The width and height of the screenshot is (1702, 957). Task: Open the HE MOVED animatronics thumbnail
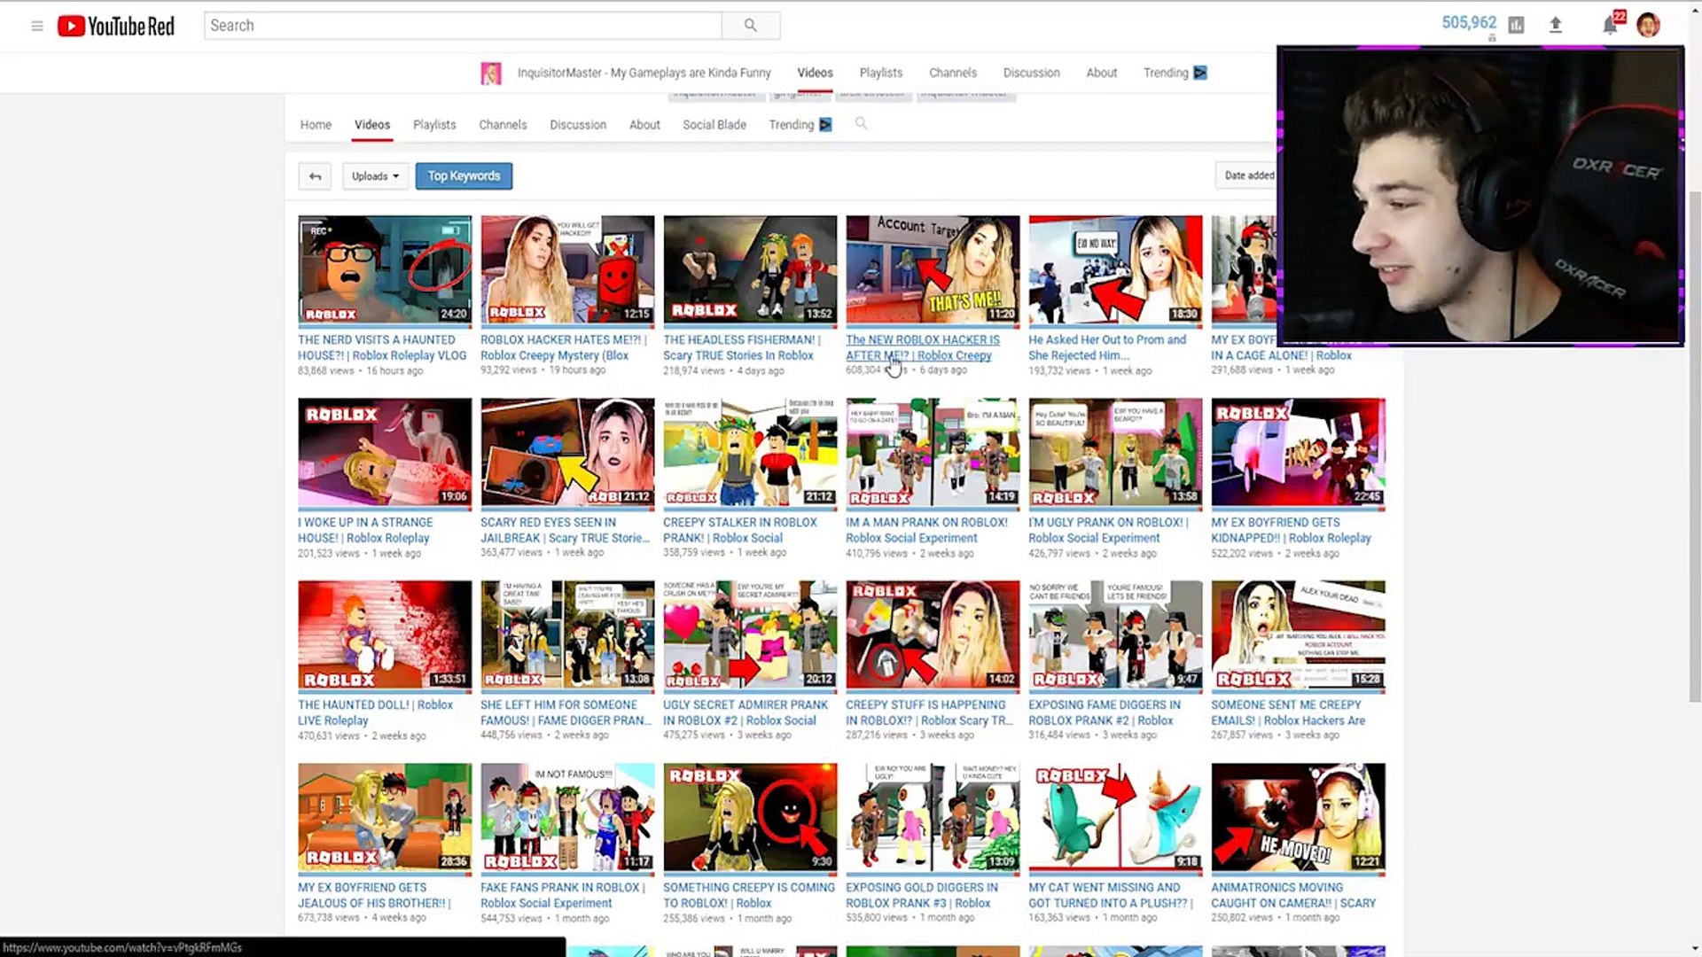click(1298, 817)
